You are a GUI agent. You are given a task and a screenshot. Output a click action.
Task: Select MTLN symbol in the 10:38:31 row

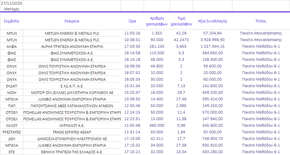click(x=12, y=40)
